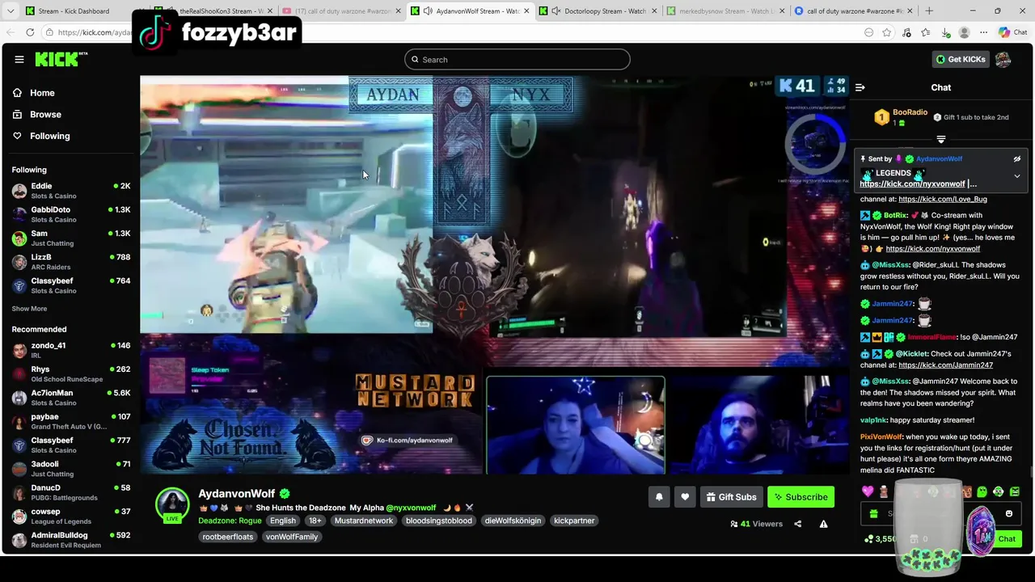This screenshot has height=582, width=1035.
Task: Focus the Search field
Action: pos(517,59)
